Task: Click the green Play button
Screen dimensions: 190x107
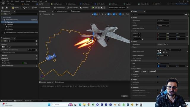Action: (x=93, y=7)
